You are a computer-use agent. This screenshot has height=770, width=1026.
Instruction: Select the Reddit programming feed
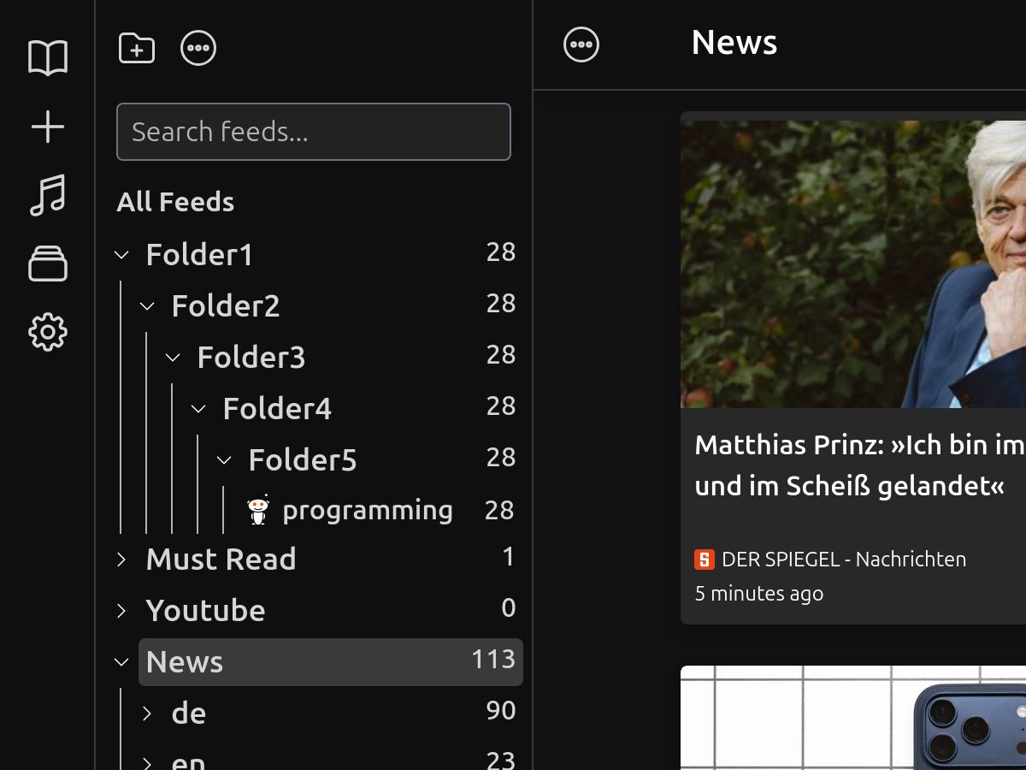368,511
